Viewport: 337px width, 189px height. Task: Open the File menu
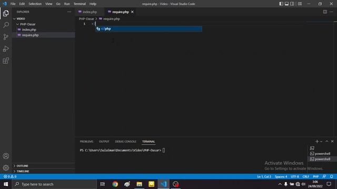coord(13,4)
